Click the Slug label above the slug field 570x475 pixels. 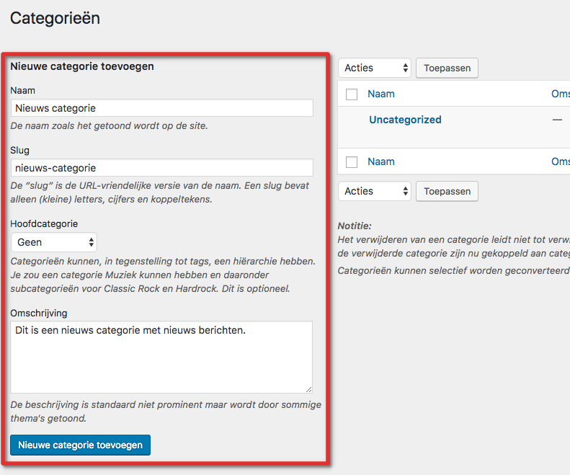point(19,150)
